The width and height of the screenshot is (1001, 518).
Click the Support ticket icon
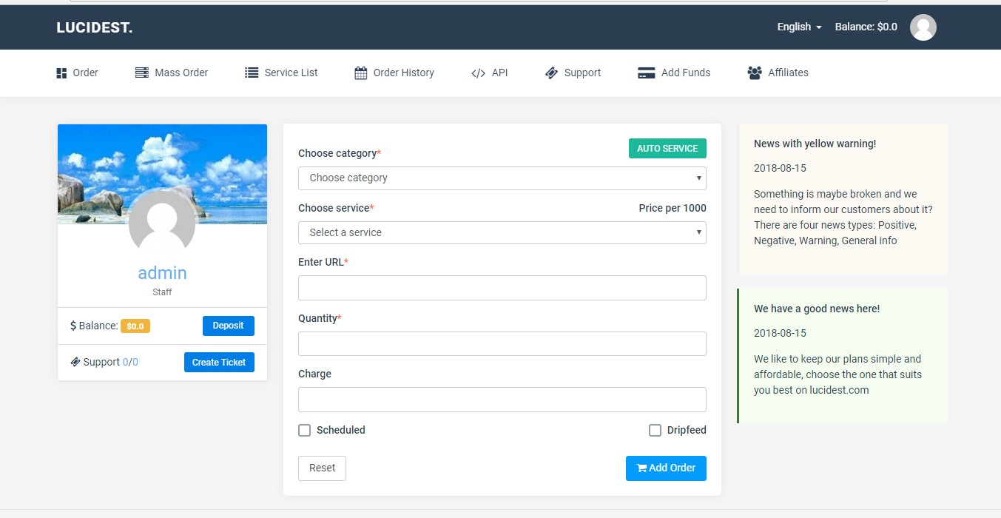coord(551,73)
